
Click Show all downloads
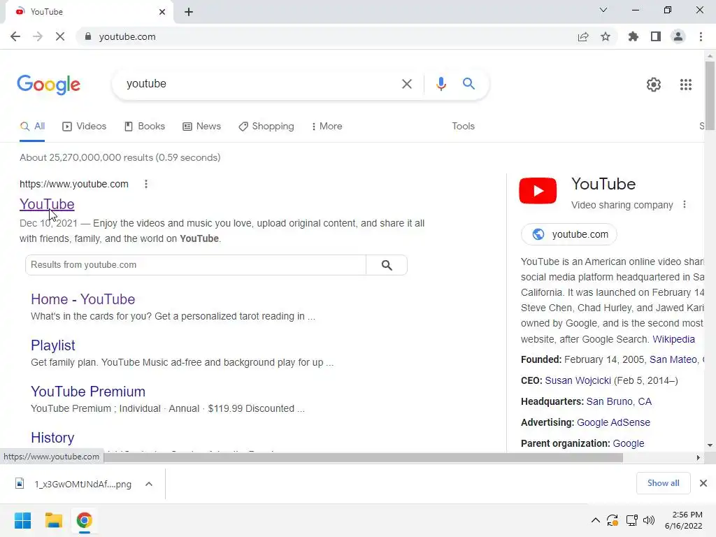(x=663, y=483)
